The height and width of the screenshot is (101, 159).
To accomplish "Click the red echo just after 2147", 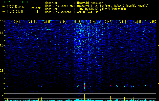I will (x=111, y=86).
